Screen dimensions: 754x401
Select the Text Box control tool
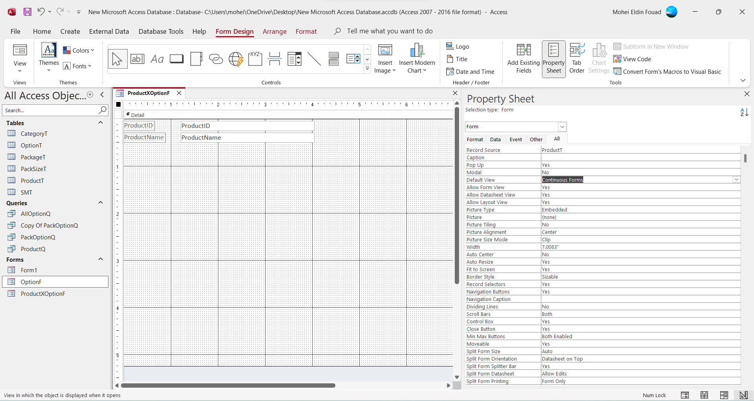click(137, 59)
